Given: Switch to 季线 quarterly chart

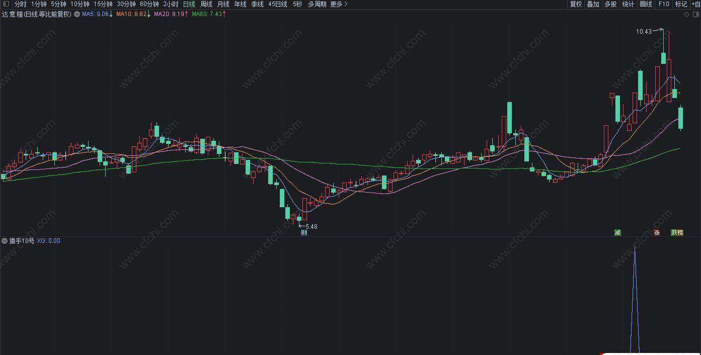Looking at the screenshot, I should coord(257,4).
